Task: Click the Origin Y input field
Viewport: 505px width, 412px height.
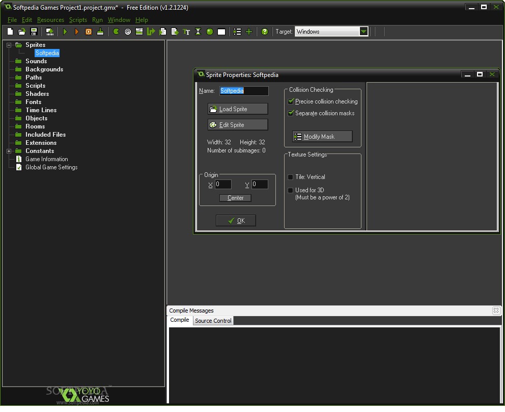Action: [x=260, y=184]
